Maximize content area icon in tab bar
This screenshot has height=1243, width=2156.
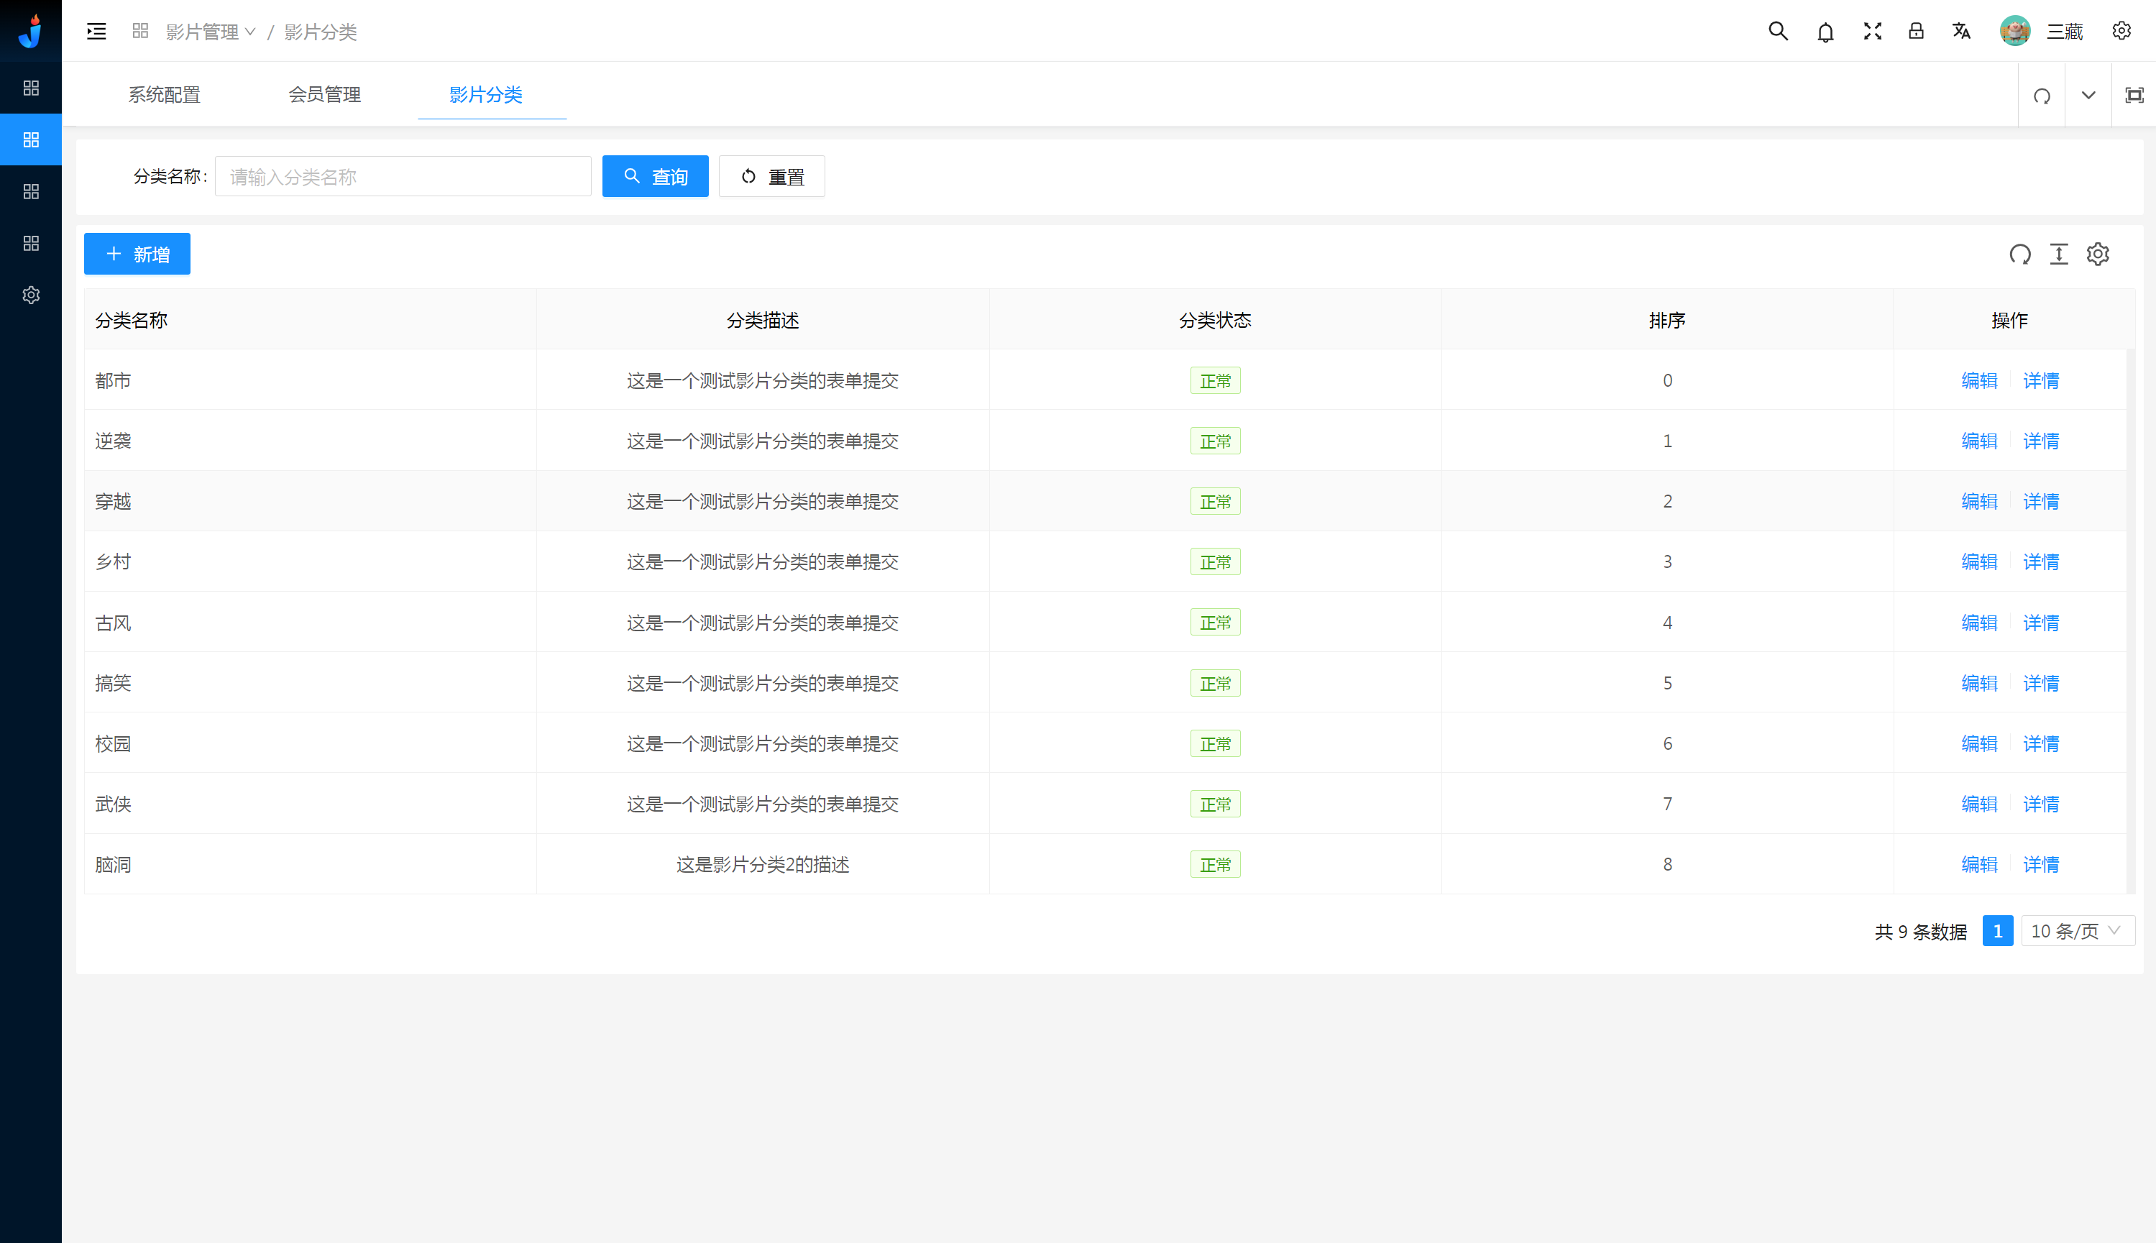pyautogui.click(x=2134, y=95)
